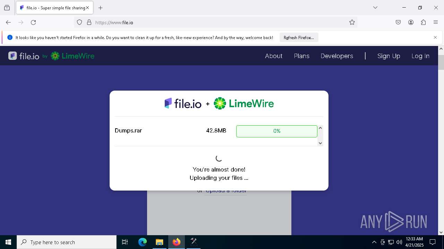Click the upload list scroll down arrow
The width and height of the screenshot is (444, 249).
[x=321, y=143]
